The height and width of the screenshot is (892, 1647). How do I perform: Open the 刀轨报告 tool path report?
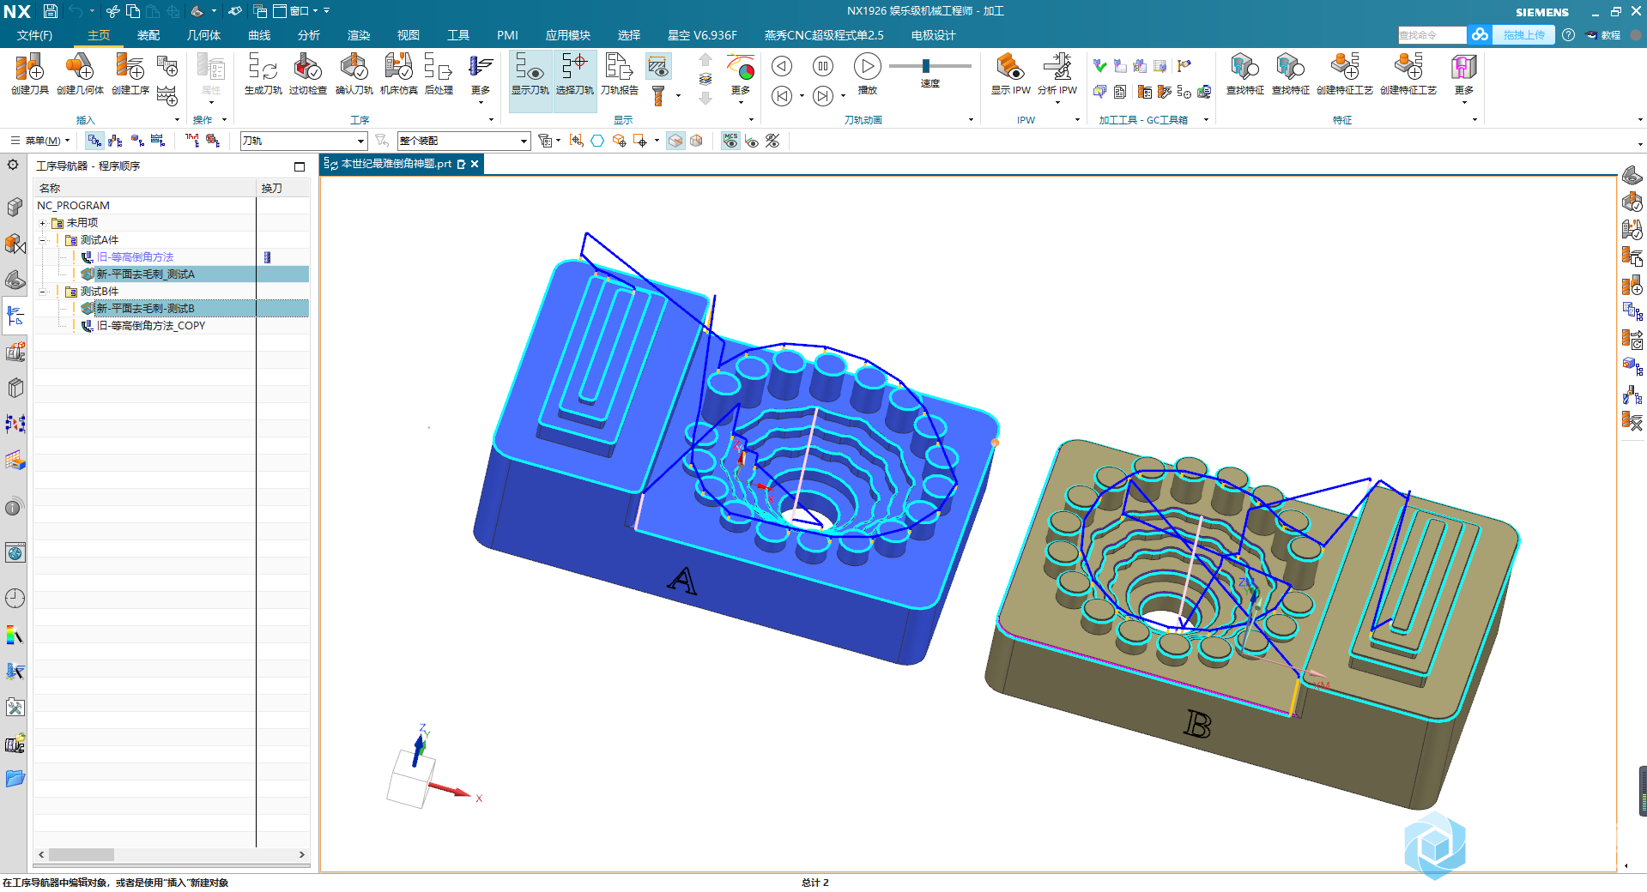[x=619, y=73]
